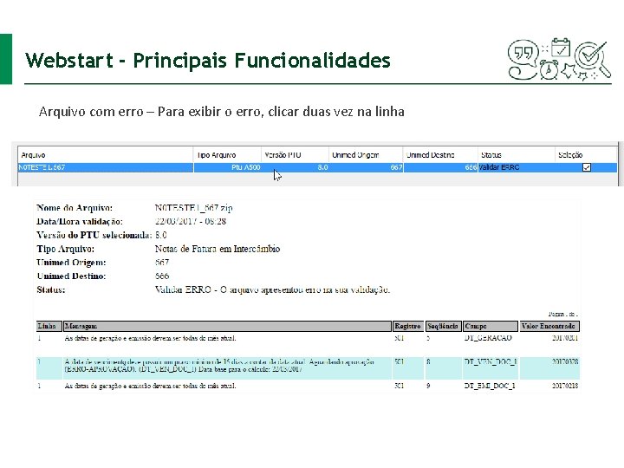624x468 pixels.
Task: Click the Seqüência header in the error table
Action: click(444, 327)
